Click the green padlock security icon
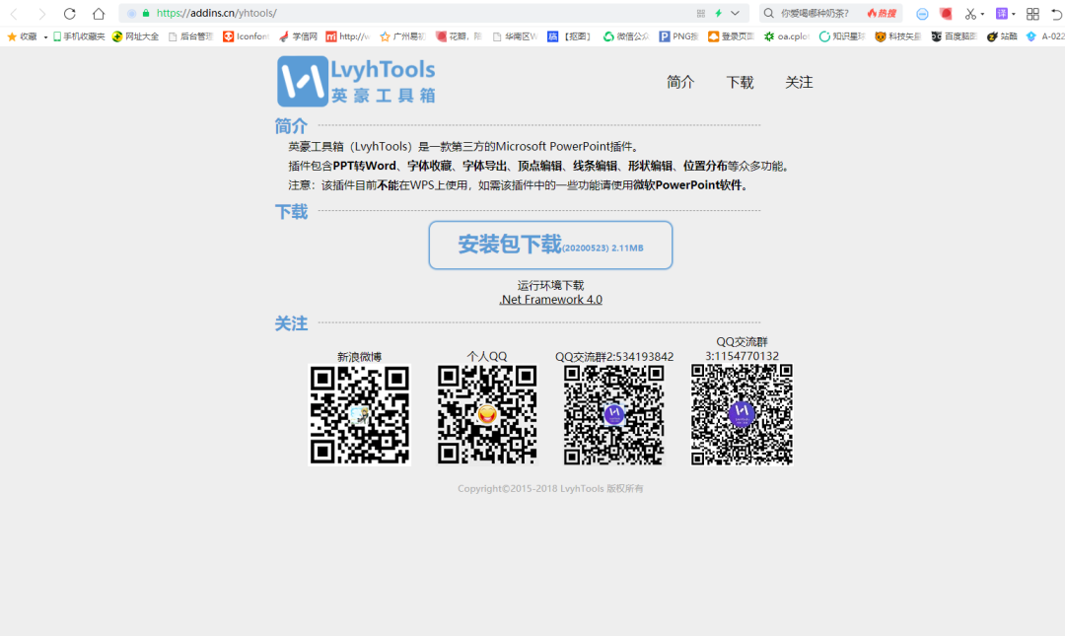This screenshot has width=1065, height=636. click(x=145, y=13)
